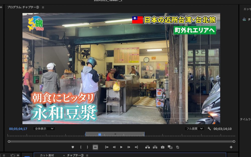Click the Extract button
Image resolution: width=251 pixels, height=157 pixels.
click(155, 147)
